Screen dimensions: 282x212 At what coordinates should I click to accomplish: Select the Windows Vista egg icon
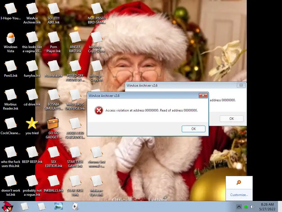[11, 43]
